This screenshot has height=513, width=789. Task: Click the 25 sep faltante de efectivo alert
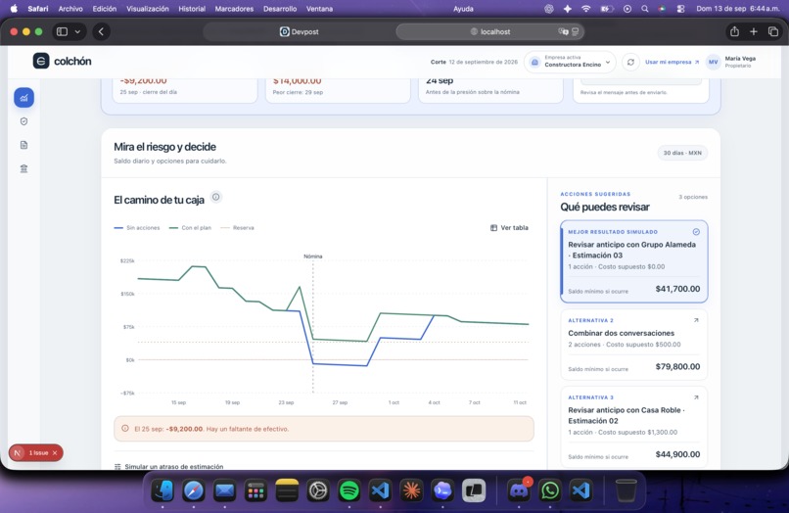tap(324, 429)
